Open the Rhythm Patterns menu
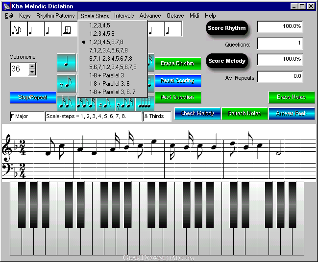318x262 pixels. pyautogui.click(x=55, y=16)
